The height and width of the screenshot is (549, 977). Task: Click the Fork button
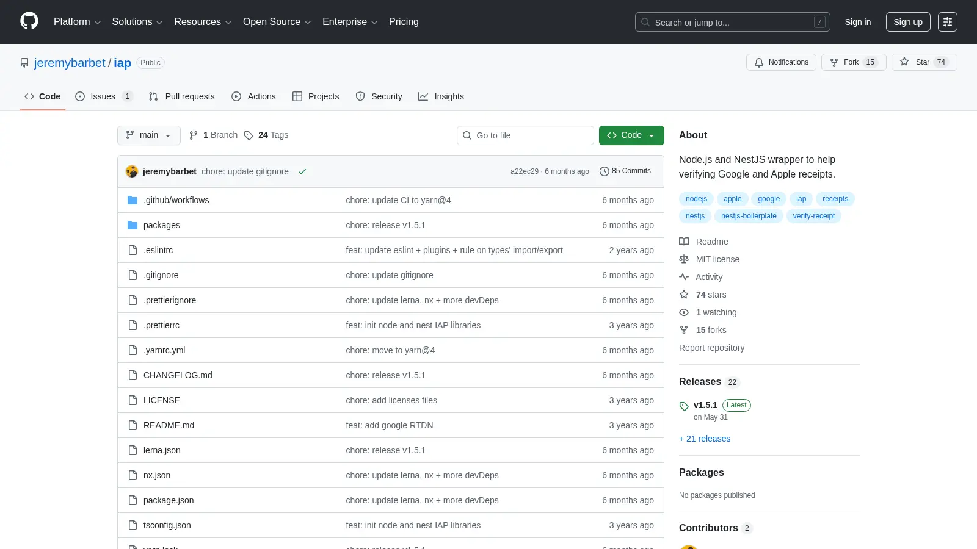(854, 62)
